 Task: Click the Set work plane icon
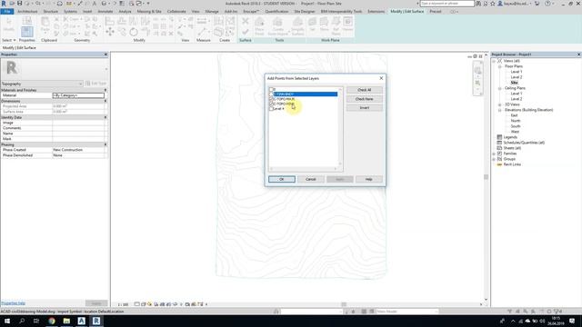(x=313, y=25)
